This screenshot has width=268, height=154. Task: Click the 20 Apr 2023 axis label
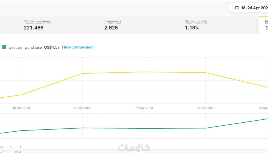point(83,108)
